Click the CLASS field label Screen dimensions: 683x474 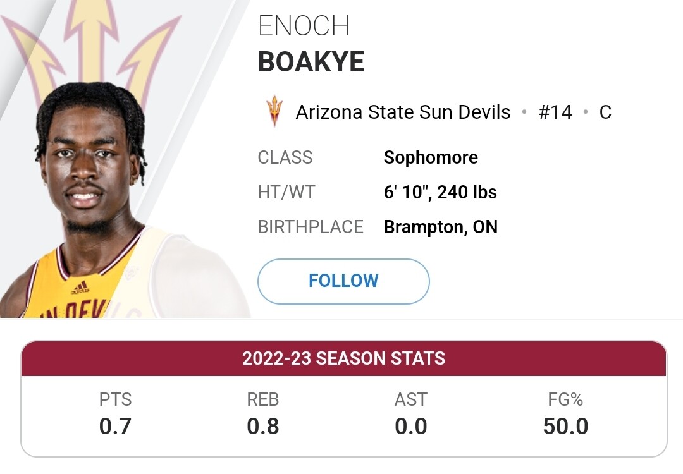click(x=285, y=157)
